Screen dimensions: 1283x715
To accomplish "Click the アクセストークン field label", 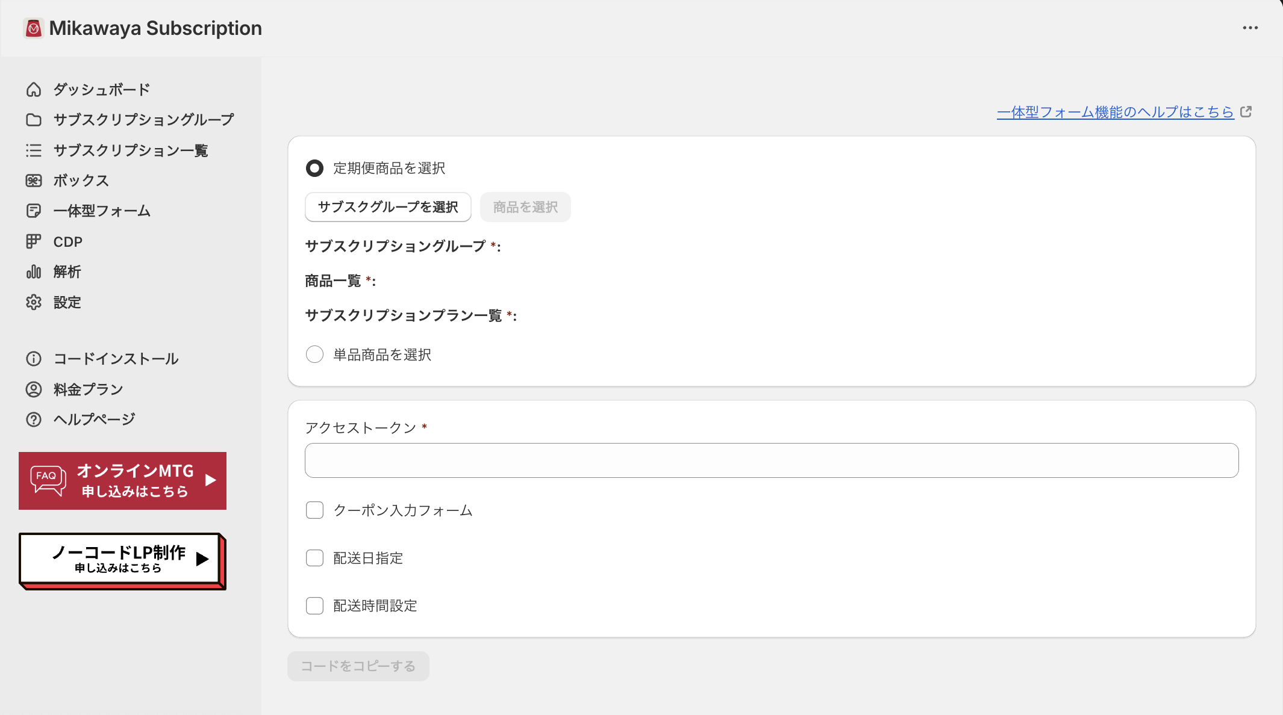I will pyautogui.click(x=361, y=428).
